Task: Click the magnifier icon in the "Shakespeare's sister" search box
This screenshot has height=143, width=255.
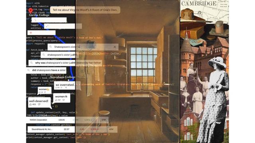Action: point(51,47)
